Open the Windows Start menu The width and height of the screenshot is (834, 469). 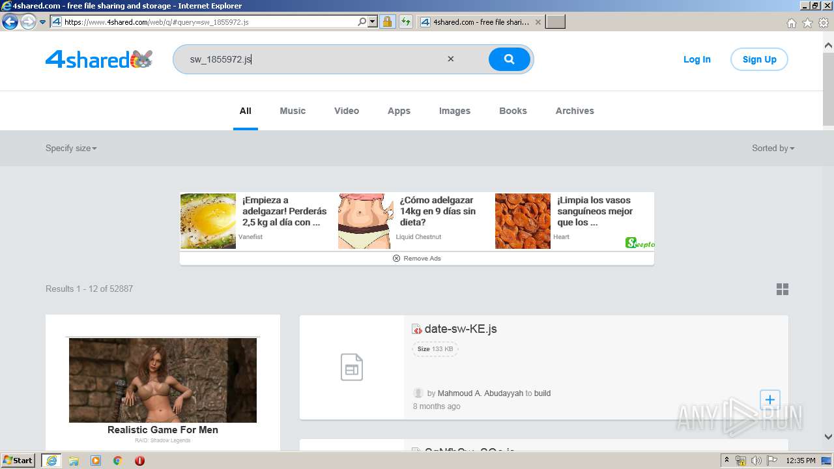point(18,460)
